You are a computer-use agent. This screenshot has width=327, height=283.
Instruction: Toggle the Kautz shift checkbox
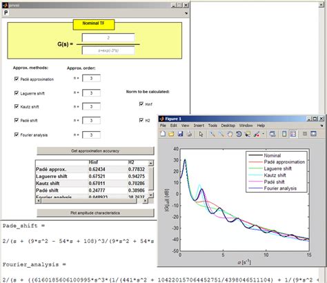17,106
